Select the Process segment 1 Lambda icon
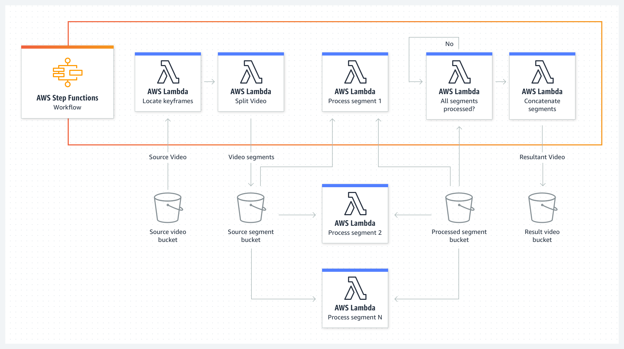This screenshot has width=624, height=349. pyautogui.click(x=355, y=72)
